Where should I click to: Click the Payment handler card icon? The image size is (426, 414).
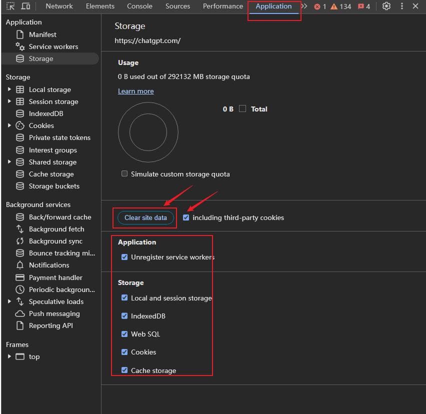20,277
